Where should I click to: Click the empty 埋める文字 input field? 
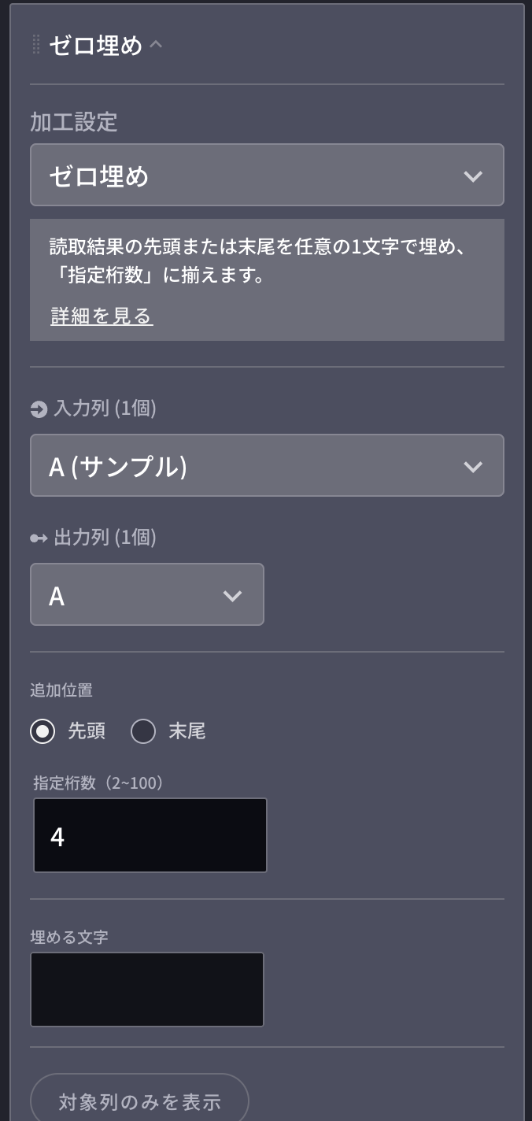pos(147,990)
